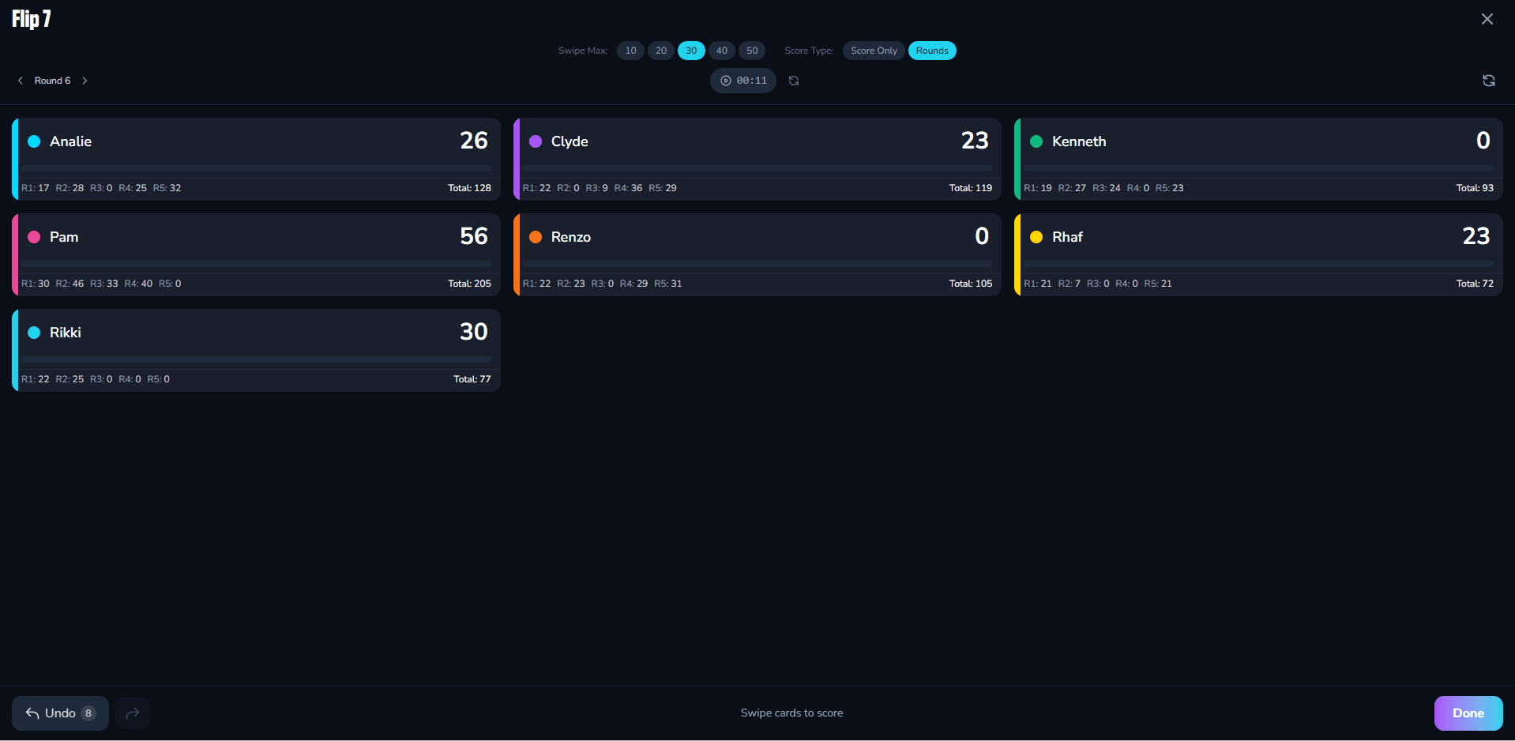Click the redo arrow icon
The height and width of the screenshot is (741, 1515).
click(132, 713)
